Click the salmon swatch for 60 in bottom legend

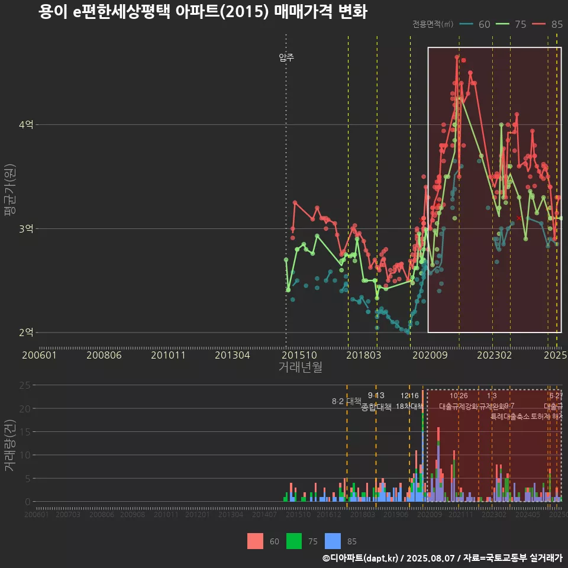tap(255, 541)
